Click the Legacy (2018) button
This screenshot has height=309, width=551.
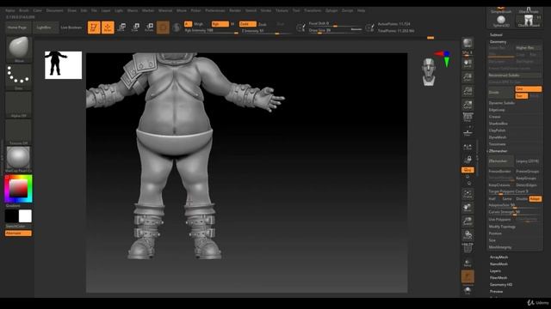point(528,161)
